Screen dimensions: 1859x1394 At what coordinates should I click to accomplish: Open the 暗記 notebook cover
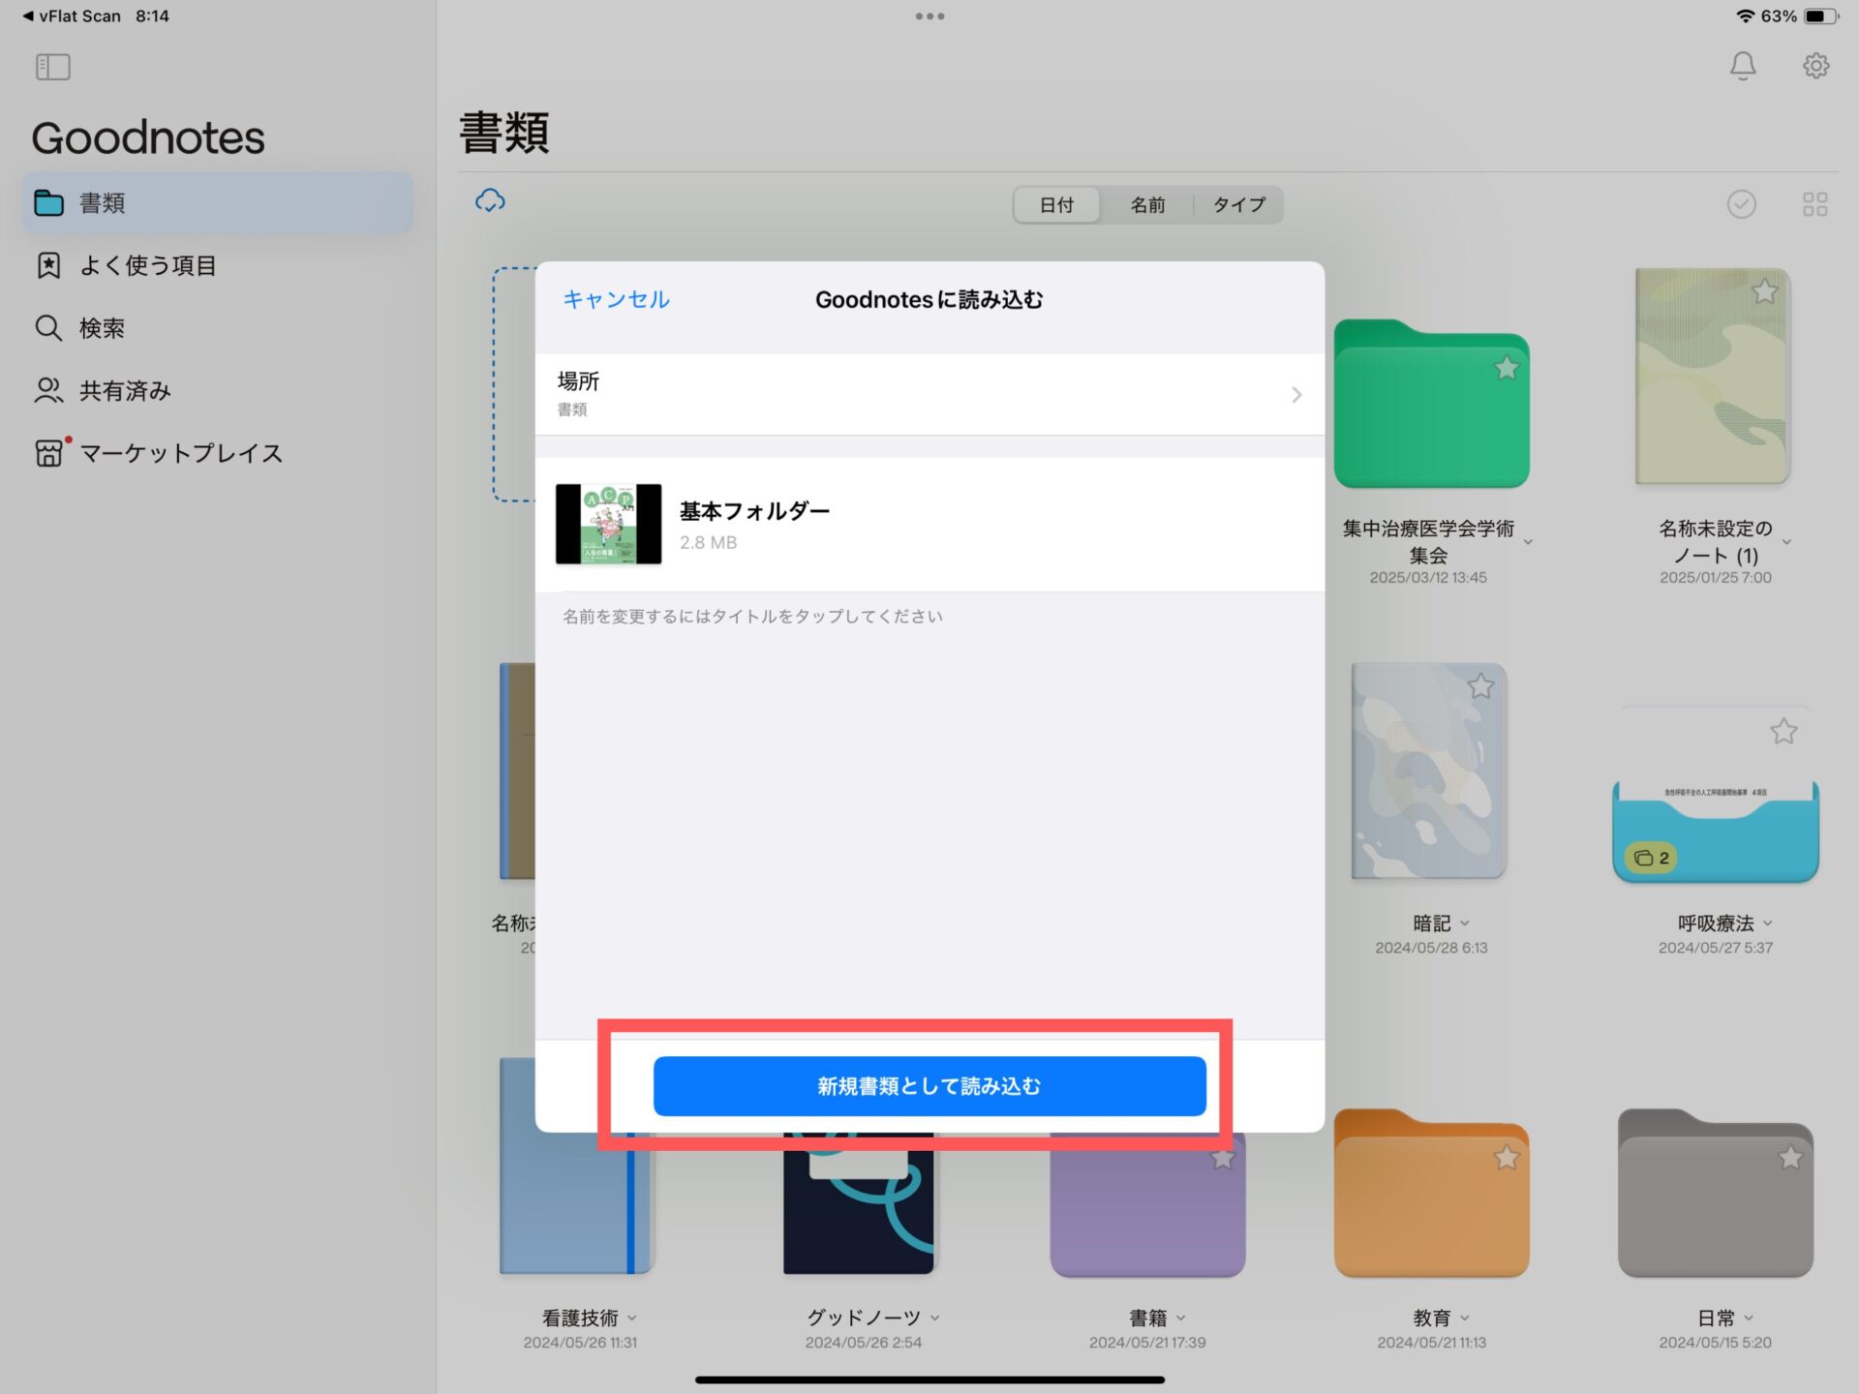pos(1429,772)
